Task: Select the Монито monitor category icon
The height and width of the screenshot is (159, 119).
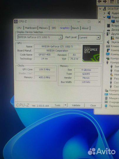Action: [106, 95]
